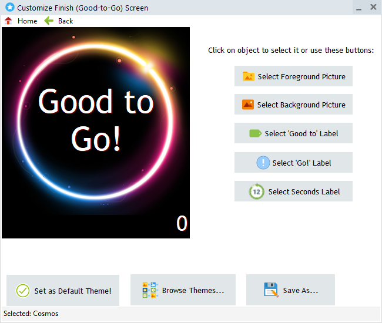382x323 pixels.
Task: Click the floppy disk Save As icon
Action: pyautogui.click(x=271, y=290)
